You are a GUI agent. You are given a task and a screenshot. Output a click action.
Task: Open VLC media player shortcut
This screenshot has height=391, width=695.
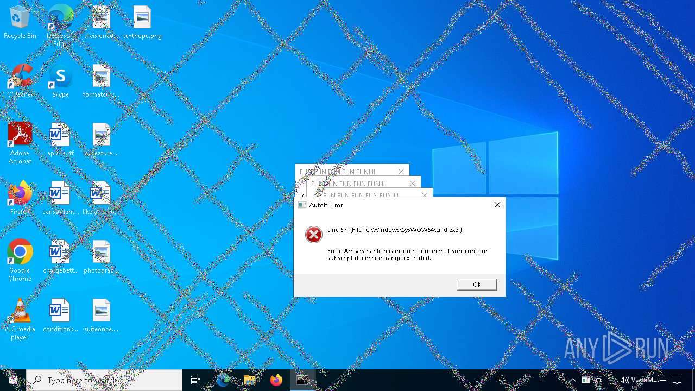tap(20, 319)
